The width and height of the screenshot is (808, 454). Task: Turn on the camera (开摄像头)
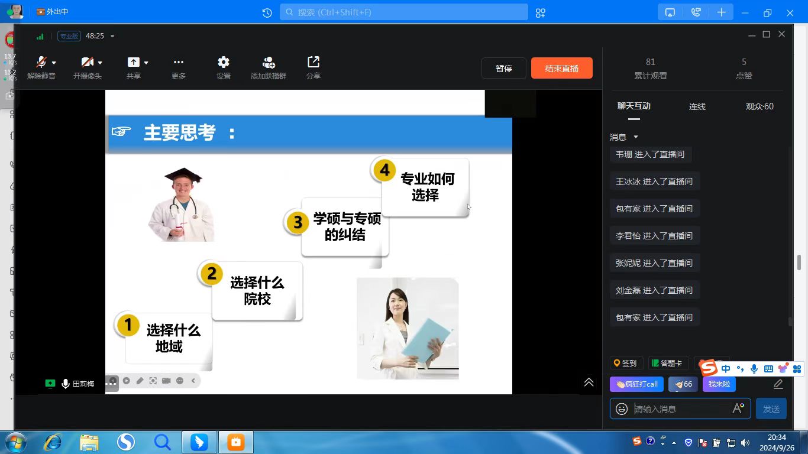[x=86, y=63]
